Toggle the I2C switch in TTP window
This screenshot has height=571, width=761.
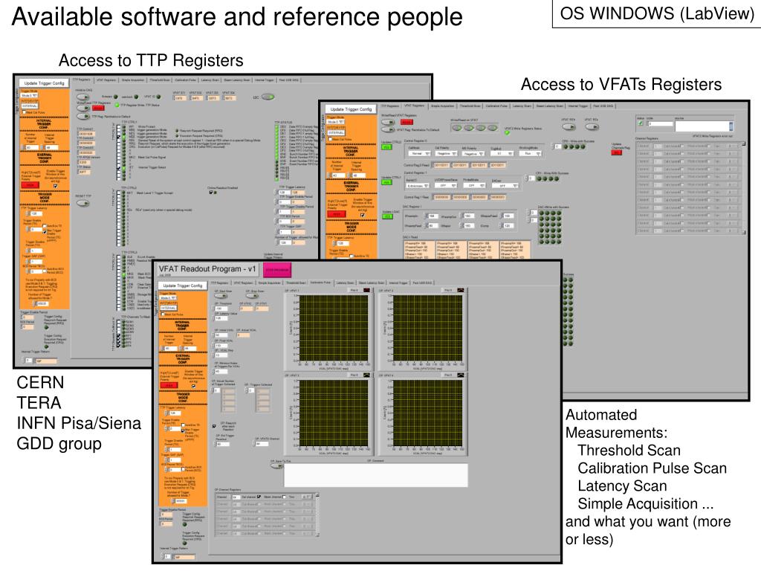tap(268, 97)
